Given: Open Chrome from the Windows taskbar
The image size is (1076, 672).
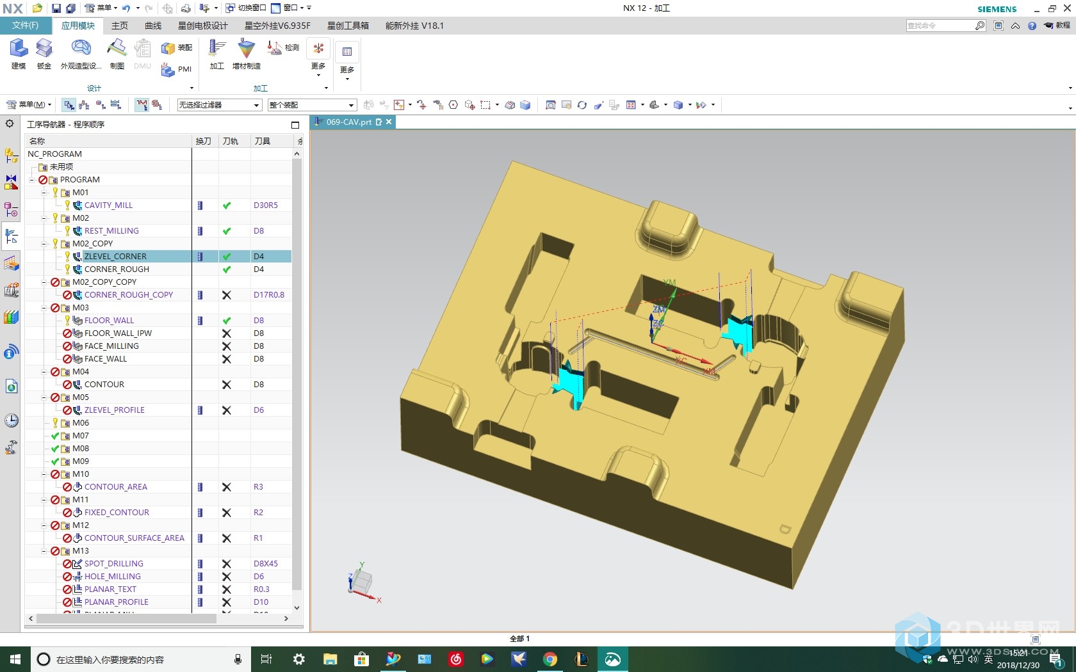Looking at the screenshot, I should [x=550, y=659].
